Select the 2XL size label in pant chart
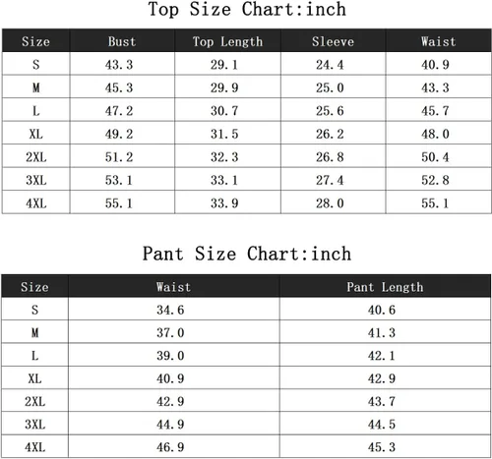Image resolution: width=492 pixels, height=459 pixels. (x=35, y=401)
